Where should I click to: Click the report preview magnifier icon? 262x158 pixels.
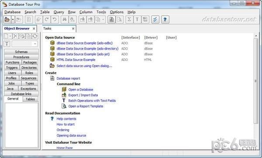120,20
